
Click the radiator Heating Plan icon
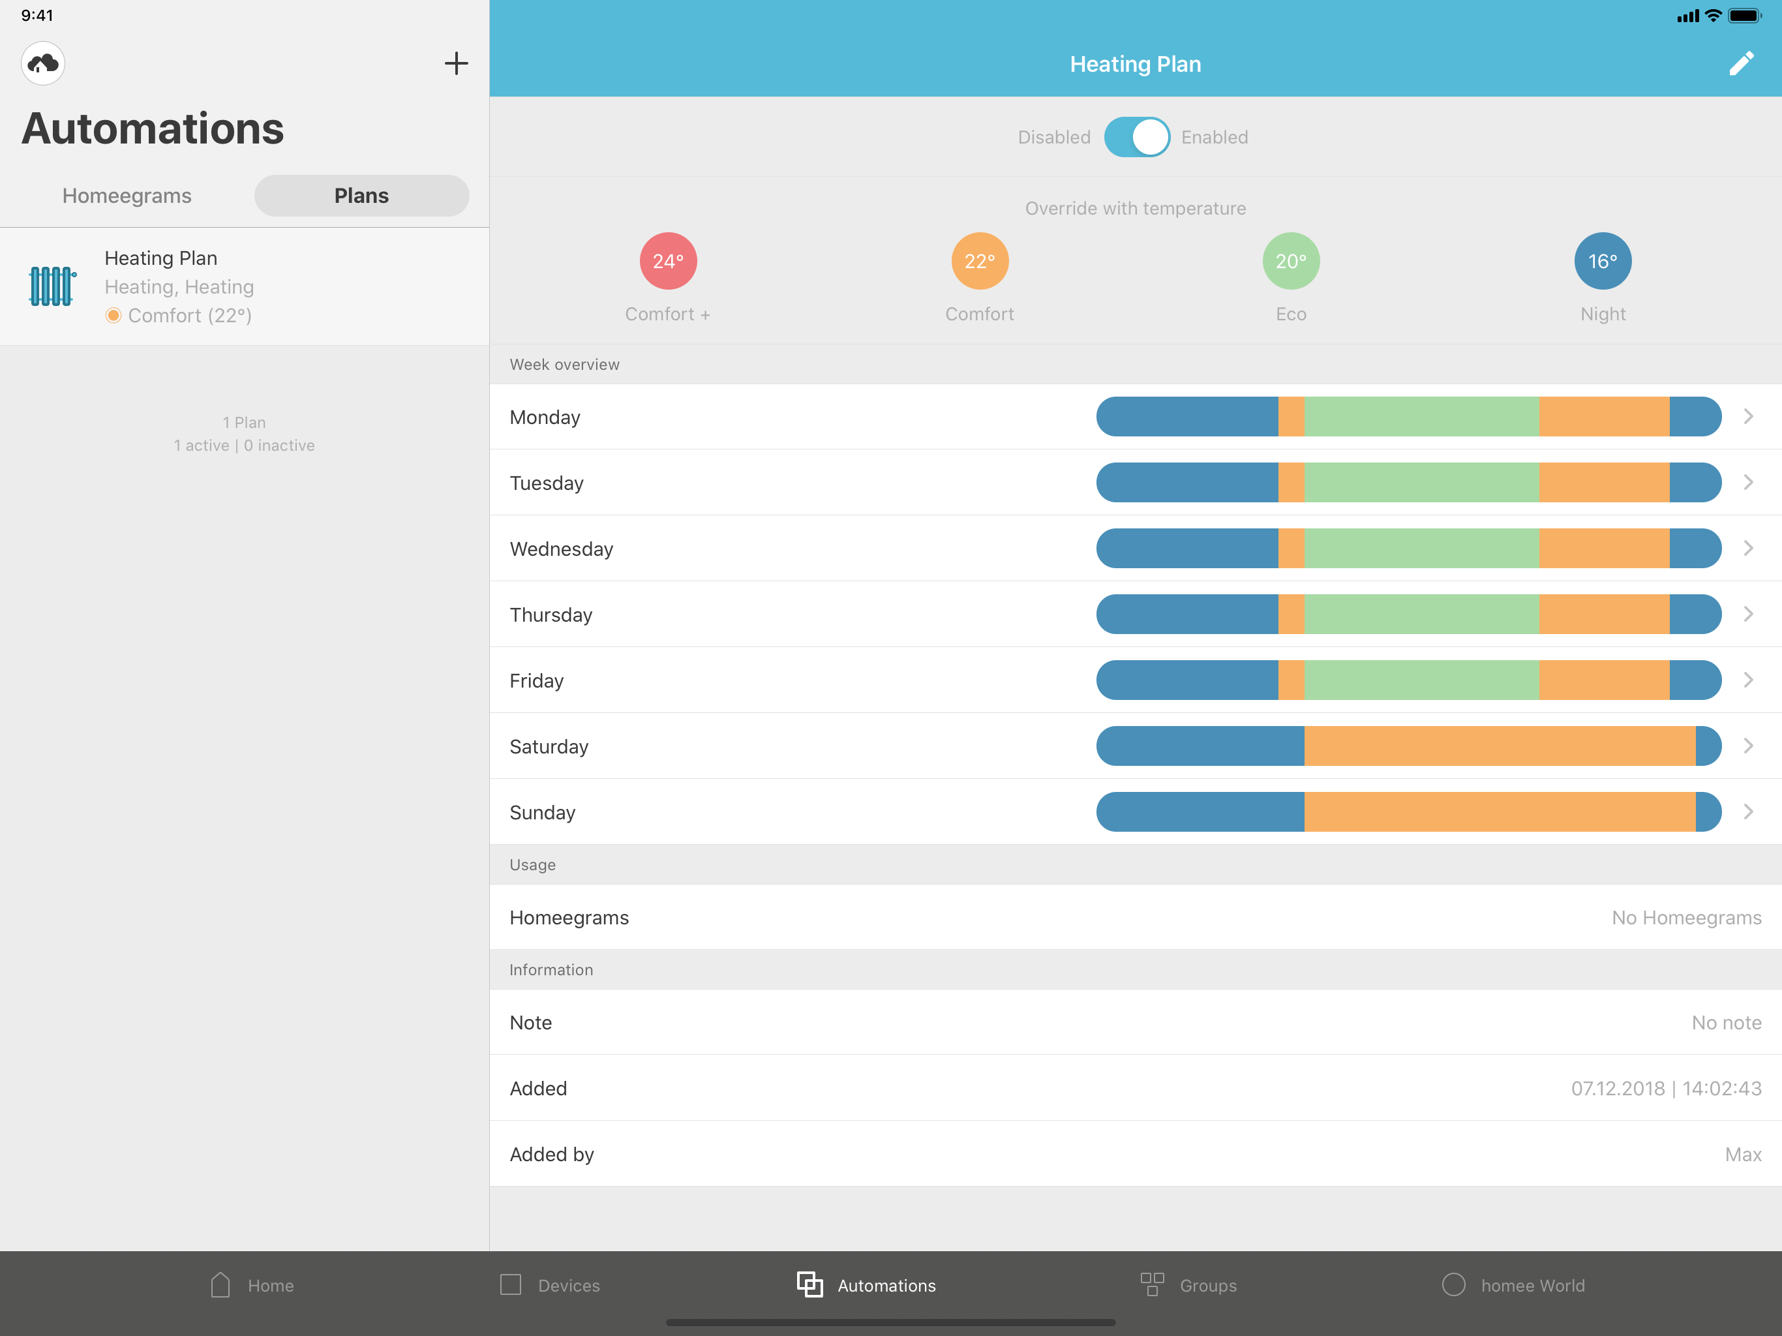point(52,286)
